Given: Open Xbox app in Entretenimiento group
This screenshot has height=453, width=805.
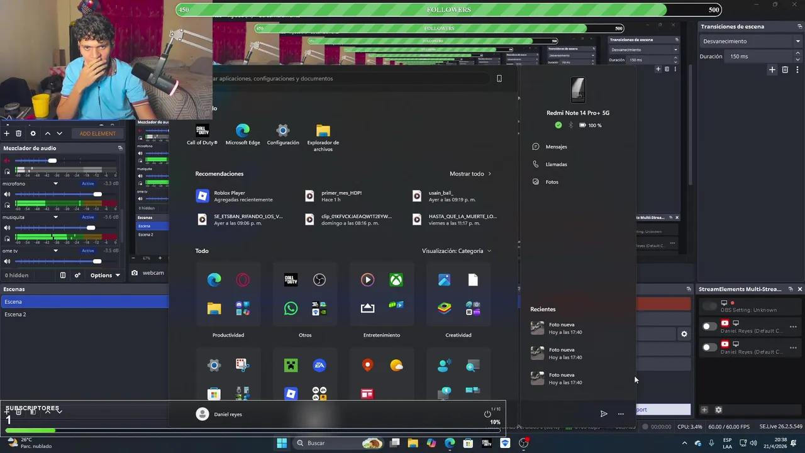Looking at the screenshot, I should [396, 280].
